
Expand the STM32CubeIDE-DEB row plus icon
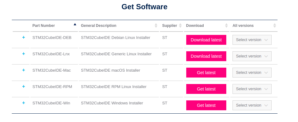pos(24,37)
